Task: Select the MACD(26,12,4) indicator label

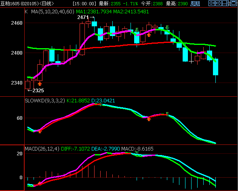Action: (x=42, y=149)
